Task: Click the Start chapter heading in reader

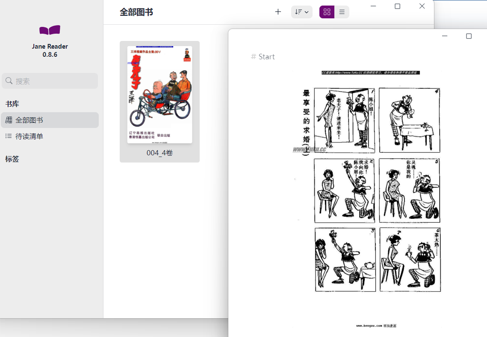Action: click(x=266, y=57)
